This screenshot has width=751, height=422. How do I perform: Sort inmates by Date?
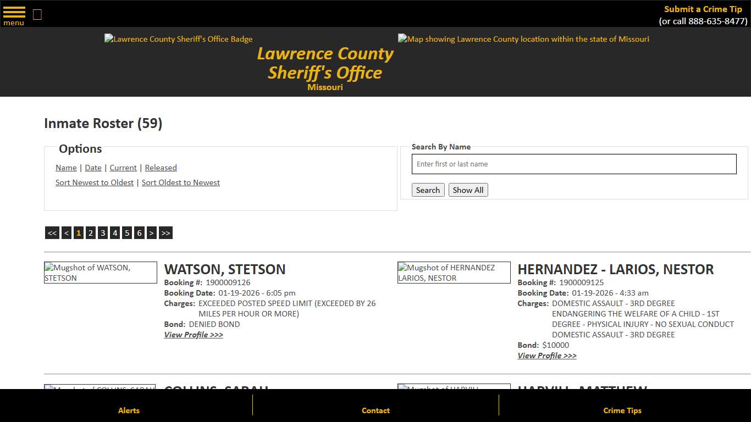coord(93,168)
